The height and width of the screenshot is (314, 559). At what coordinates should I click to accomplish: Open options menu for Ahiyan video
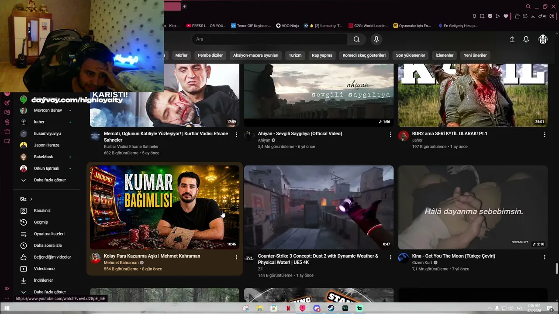click(x=390, y=135)
